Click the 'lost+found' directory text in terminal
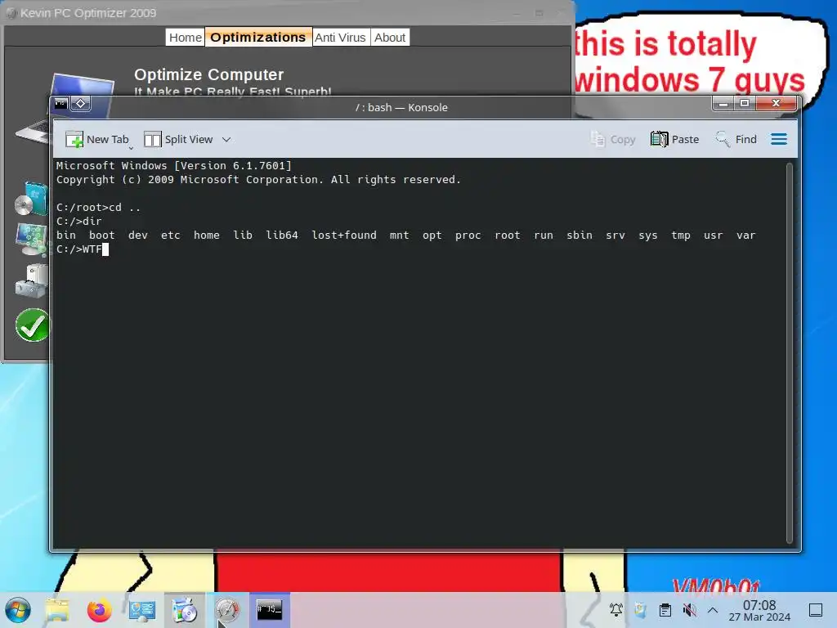The height and width of the screenshot is (628, 837). tap(344, 235)
